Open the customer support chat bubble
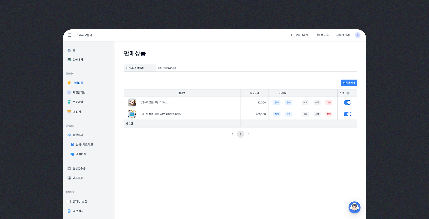 (354, 208)
